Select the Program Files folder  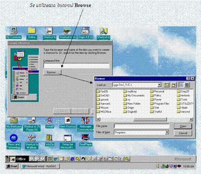(x=160, y=104)
